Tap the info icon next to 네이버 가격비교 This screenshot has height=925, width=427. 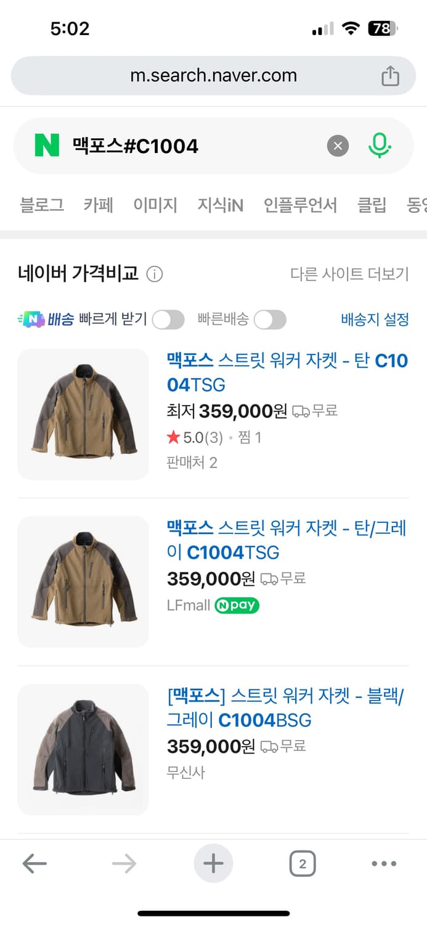coord(154,275)
